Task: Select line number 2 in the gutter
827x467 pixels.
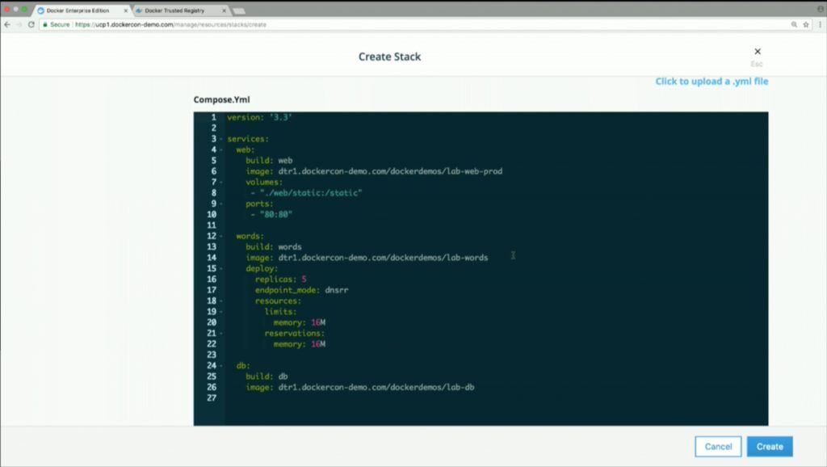Action: coord(213,128)
